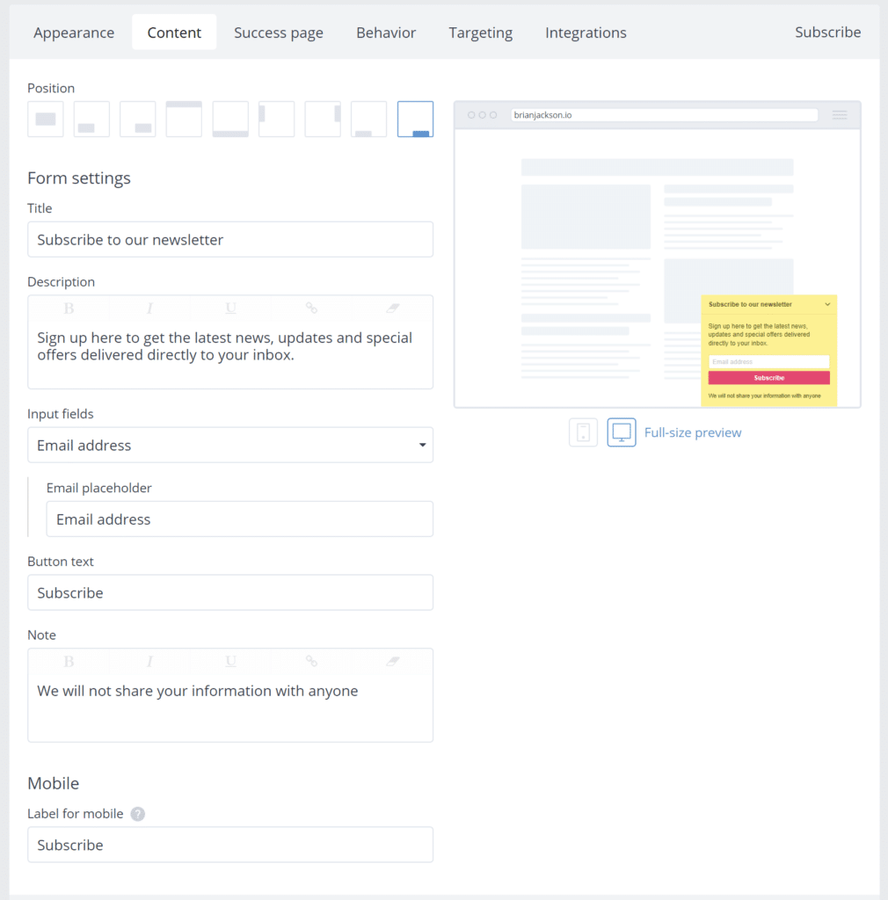The width and height of the screenshot is (888, 900).
Task: Open the hamburger menu in the browser preview
Action: [840, 114]
